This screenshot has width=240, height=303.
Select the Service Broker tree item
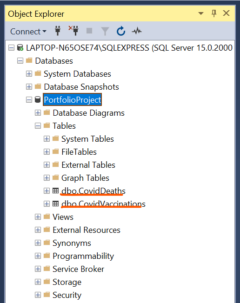pos(78,269)
